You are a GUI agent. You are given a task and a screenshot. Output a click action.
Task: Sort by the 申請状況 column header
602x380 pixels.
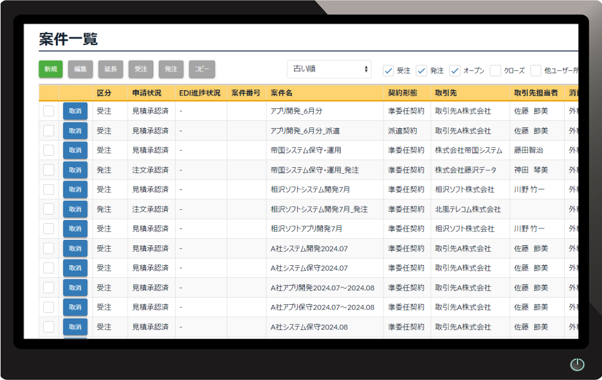pyautogui.click(x=147, y=93)
